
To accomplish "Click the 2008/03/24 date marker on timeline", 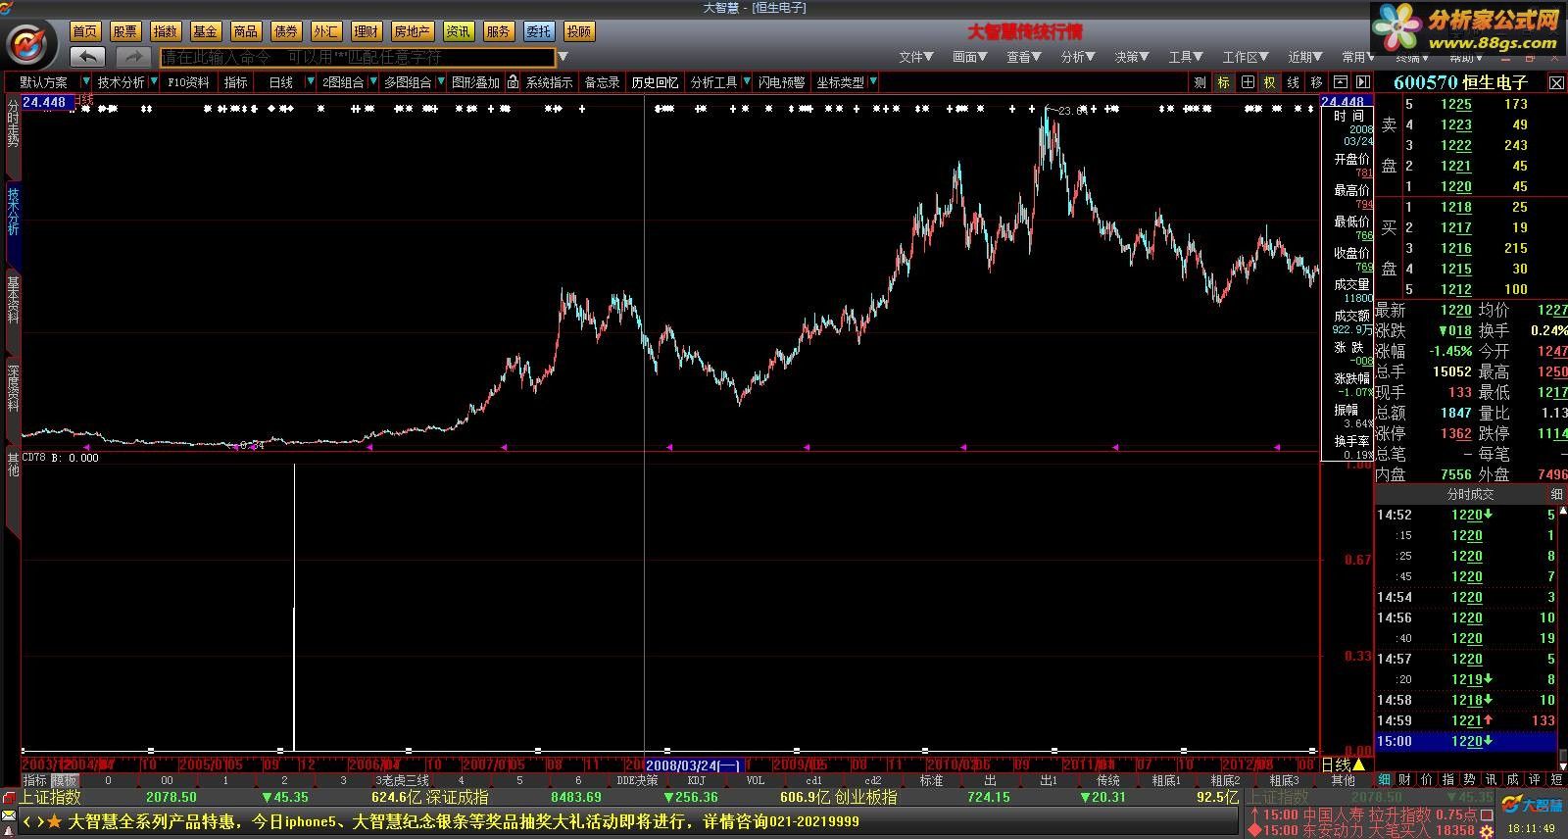I will tap(694, 765).
